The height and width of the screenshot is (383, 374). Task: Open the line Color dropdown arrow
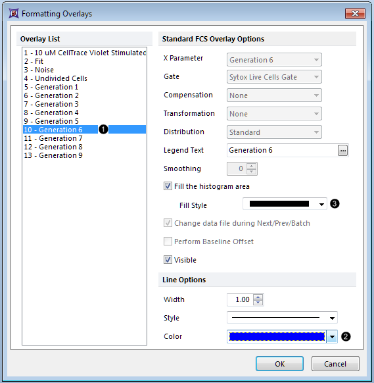pos(332,337)
